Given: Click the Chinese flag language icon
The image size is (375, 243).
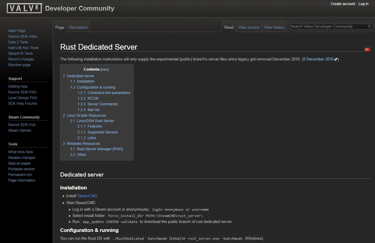Looking at the screenshot, I should (368, 49).
